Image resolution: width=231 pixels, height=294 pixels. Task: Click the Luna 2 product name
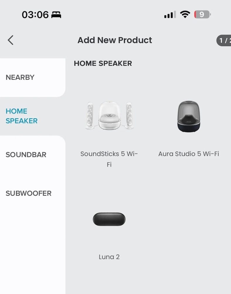(x=109, y=257)
